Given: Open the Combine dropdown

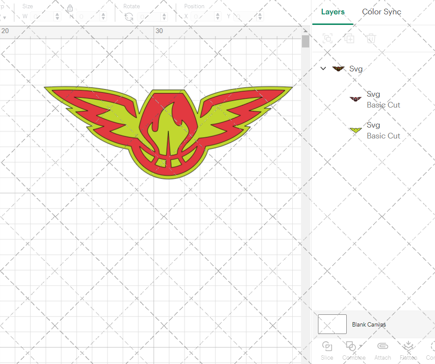Looking at the screenshot, I should pos(354,351).
